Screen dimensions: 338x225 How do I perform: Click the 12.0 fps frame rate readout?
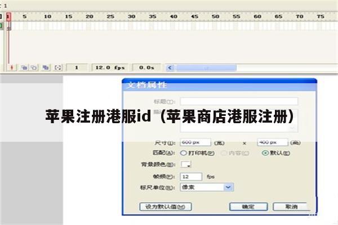tap(110, 68)
